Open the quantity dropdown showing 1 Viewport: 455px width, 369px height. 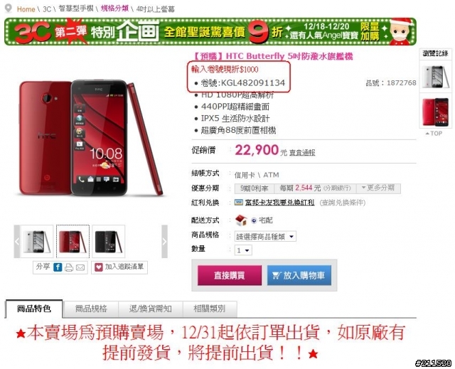pos(243,250)
